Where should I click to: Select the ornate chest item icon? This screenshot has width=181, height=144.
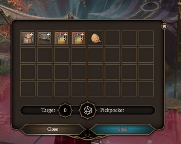point(45,38)
